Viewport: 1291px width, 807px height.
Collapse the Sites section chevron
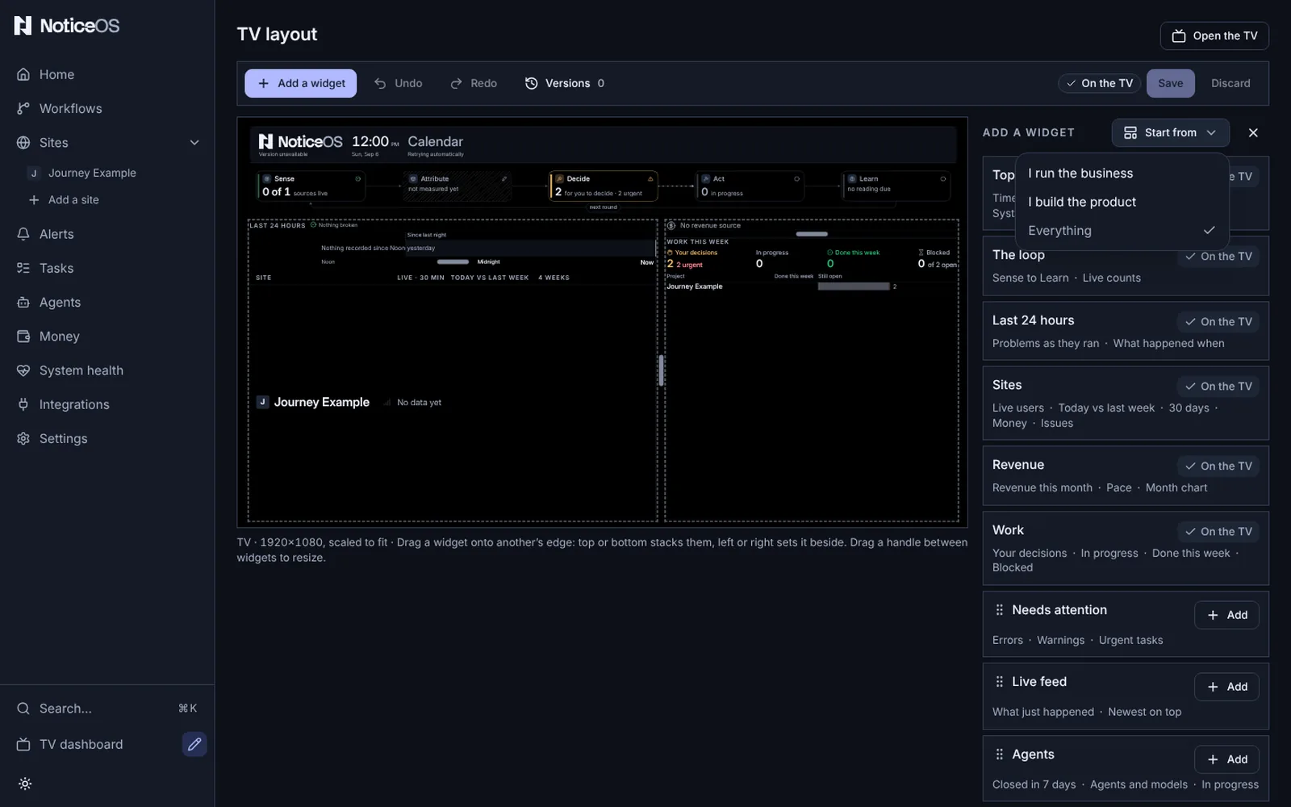(x=194, y=143)
